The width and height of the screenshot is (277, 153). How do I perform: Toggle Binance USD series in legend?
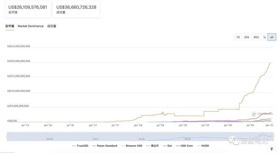coord(132,146)
